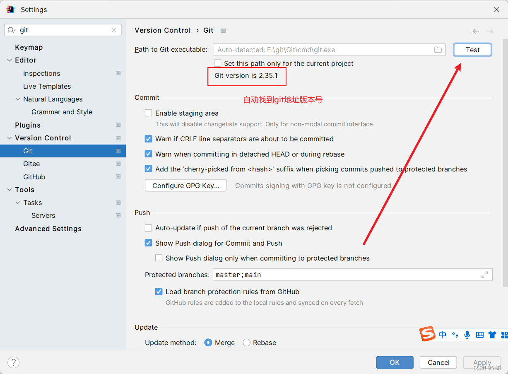
Task: Open the IME microphone voice input
Action: 467,335
